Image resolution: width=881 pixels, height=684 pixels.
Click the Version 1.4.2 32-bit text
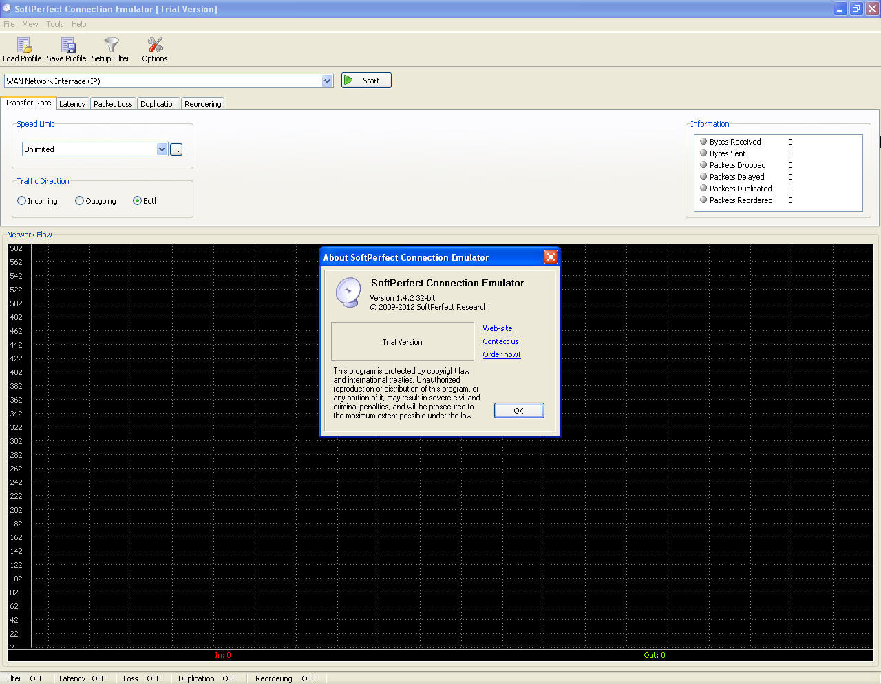(403, 298)
